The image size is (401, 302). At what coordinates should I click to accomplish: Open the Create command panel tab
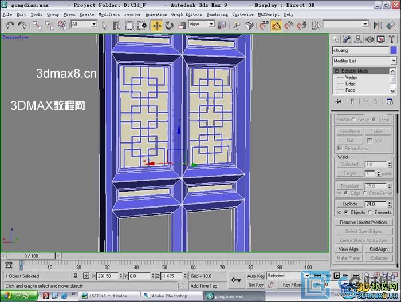336,39
